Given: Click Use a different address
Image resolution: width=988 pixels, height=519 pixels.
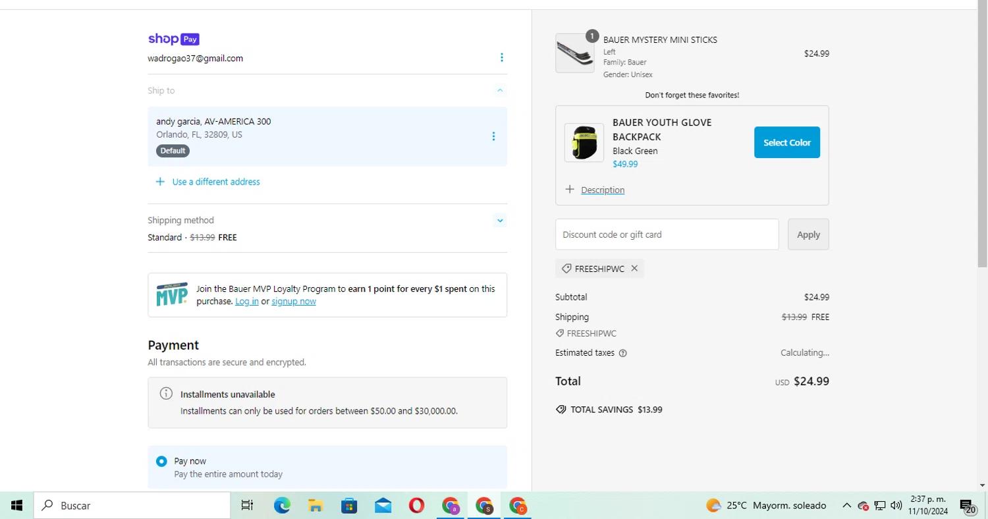Looking at the screenshot, I should (215, 182).
